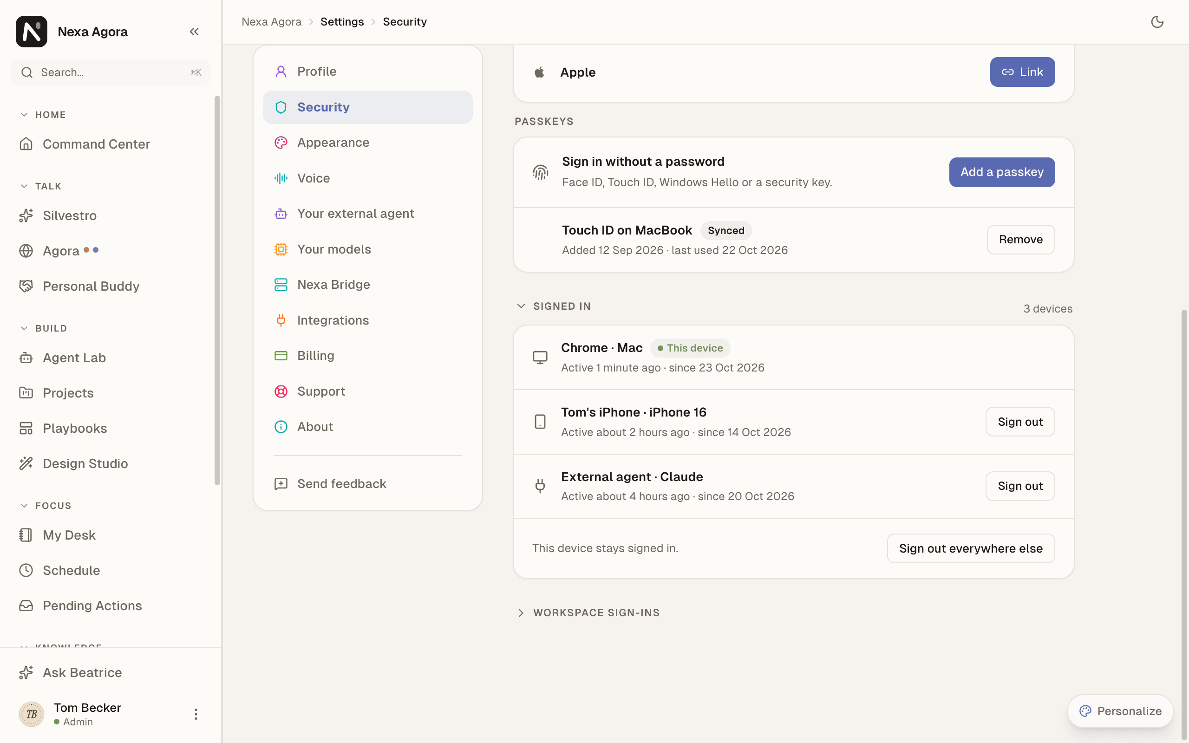This screenshot has height=743, width=1189.
Task: Open Agora globe icon
Action: [x=26, y=251]
